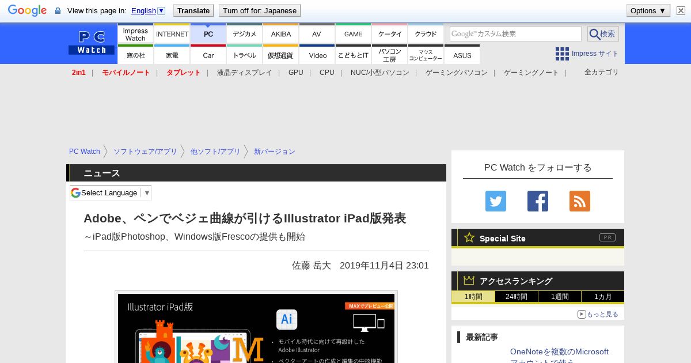
Task: Open the PC Watch Facebook page
Action: pos(538,201)
